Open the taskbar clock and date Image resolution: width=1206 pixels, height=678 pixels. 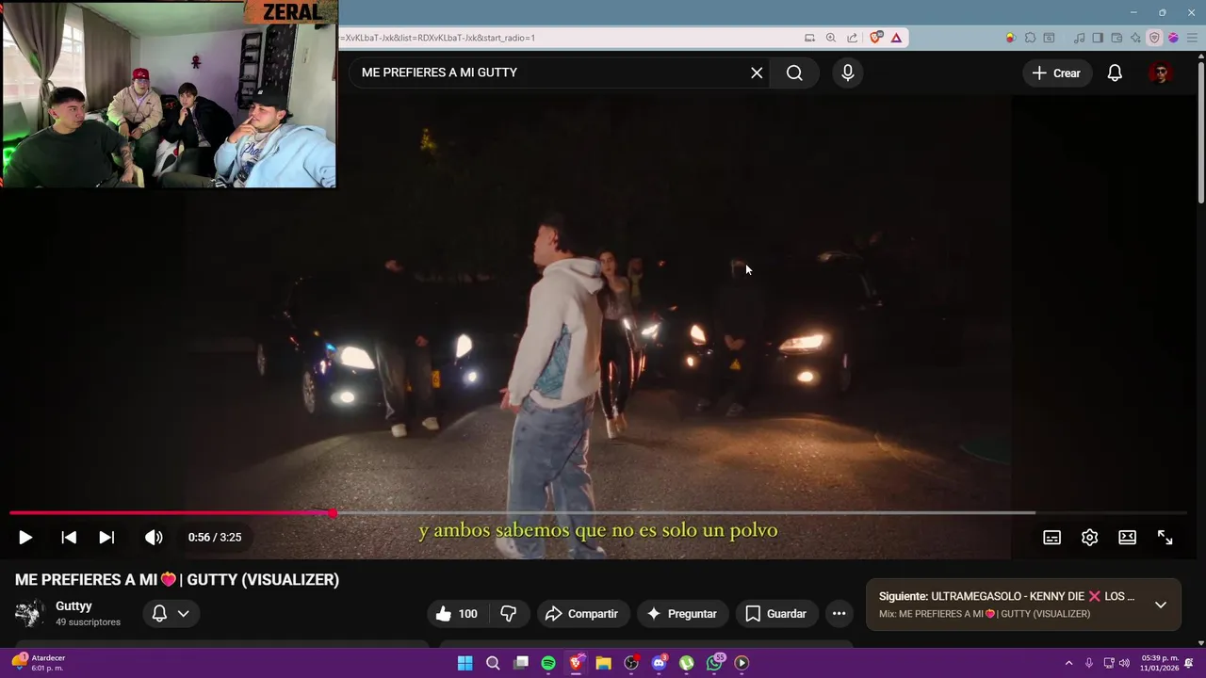(1159, 663)
